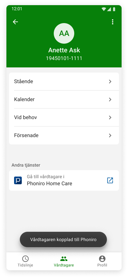The height and width of the screenshot is (278, 128).
Task: Go back using the arrow icon
Action: coord(15,22)
